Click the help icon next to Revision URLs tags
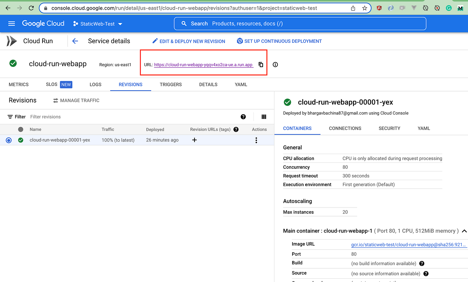This screenshot has width=468, height=282. click(x=236, y=129)
